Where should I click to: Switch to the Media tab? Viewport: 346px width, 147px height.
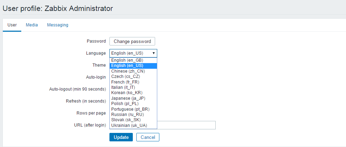pos(32,25)
